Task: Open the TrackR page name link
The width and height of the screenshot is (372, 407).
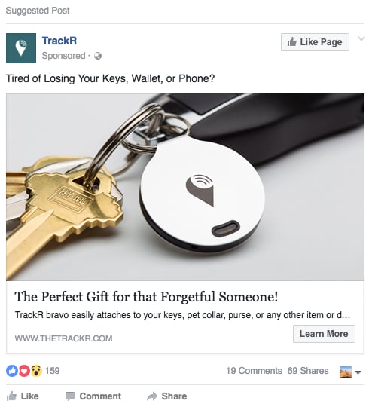Action: tap(59, 41)
